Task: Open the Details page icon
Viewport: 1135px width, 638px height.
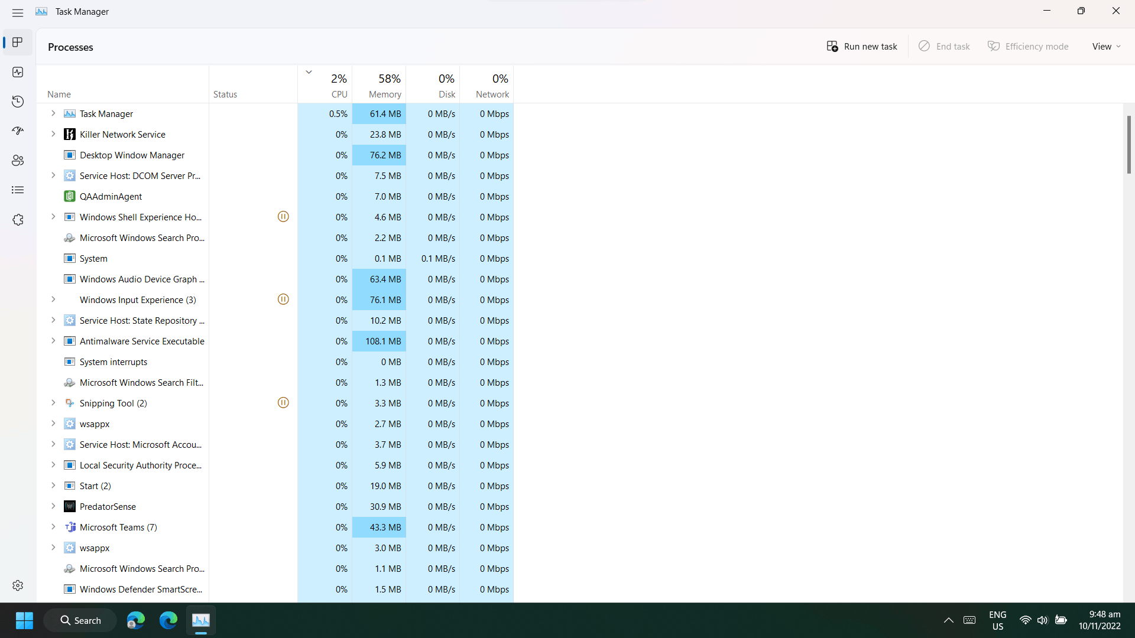Action: pos(18,190)
